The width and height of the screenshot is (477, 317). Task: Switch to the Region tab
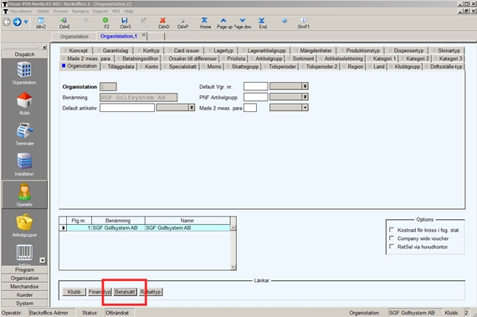pyautogui.click(x=352, y=67)
